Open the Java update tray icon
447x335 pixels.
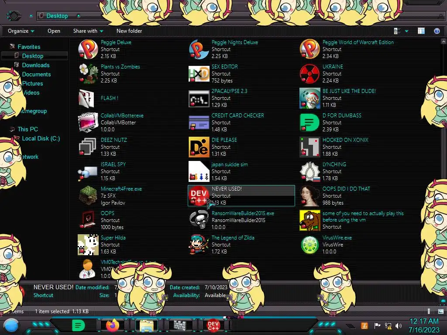(x=364, y=325)
